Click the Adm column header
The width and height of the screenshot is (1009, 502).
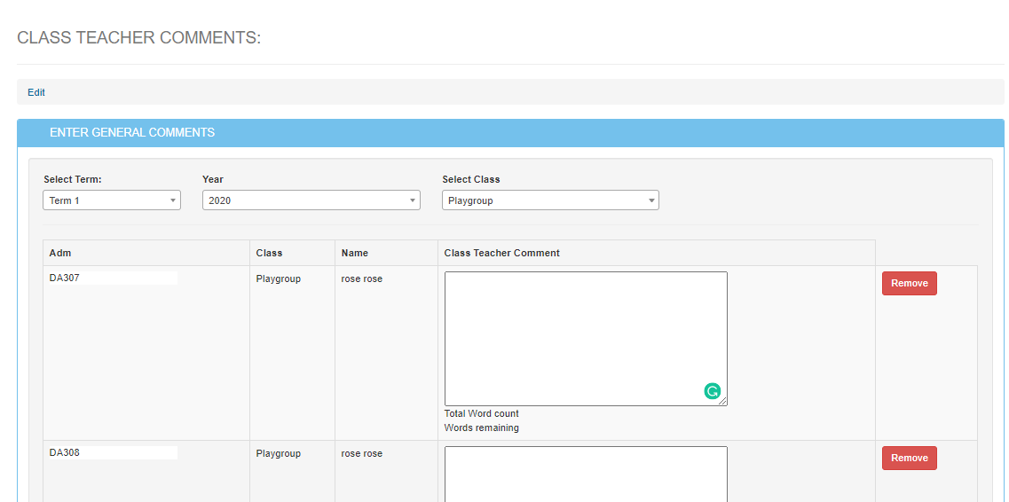59,253
